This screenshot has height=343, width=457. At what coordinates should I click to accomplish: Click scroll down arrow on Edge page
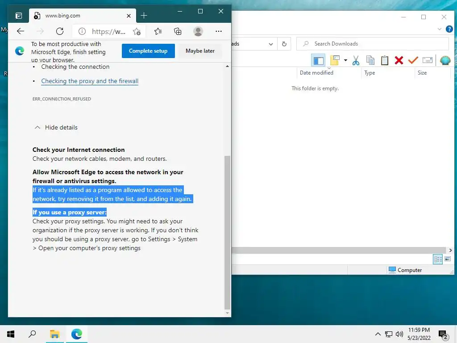click(227, 313)
